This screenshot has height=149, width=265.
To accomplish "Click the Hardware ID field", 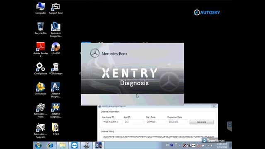I will tap(112, 122).
